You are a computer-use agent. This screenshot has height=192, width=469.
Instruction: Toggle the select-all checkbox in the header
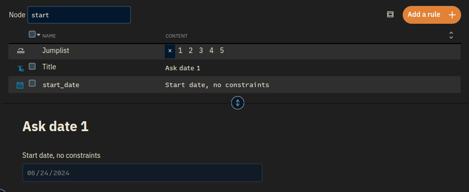[x=32, y=35]
